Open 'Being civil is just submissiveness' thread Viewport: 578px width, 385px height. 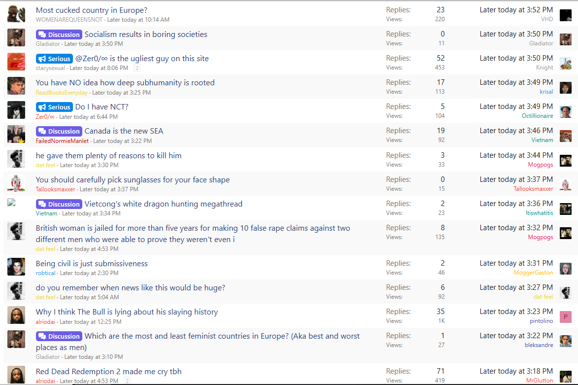pos(92,264)
